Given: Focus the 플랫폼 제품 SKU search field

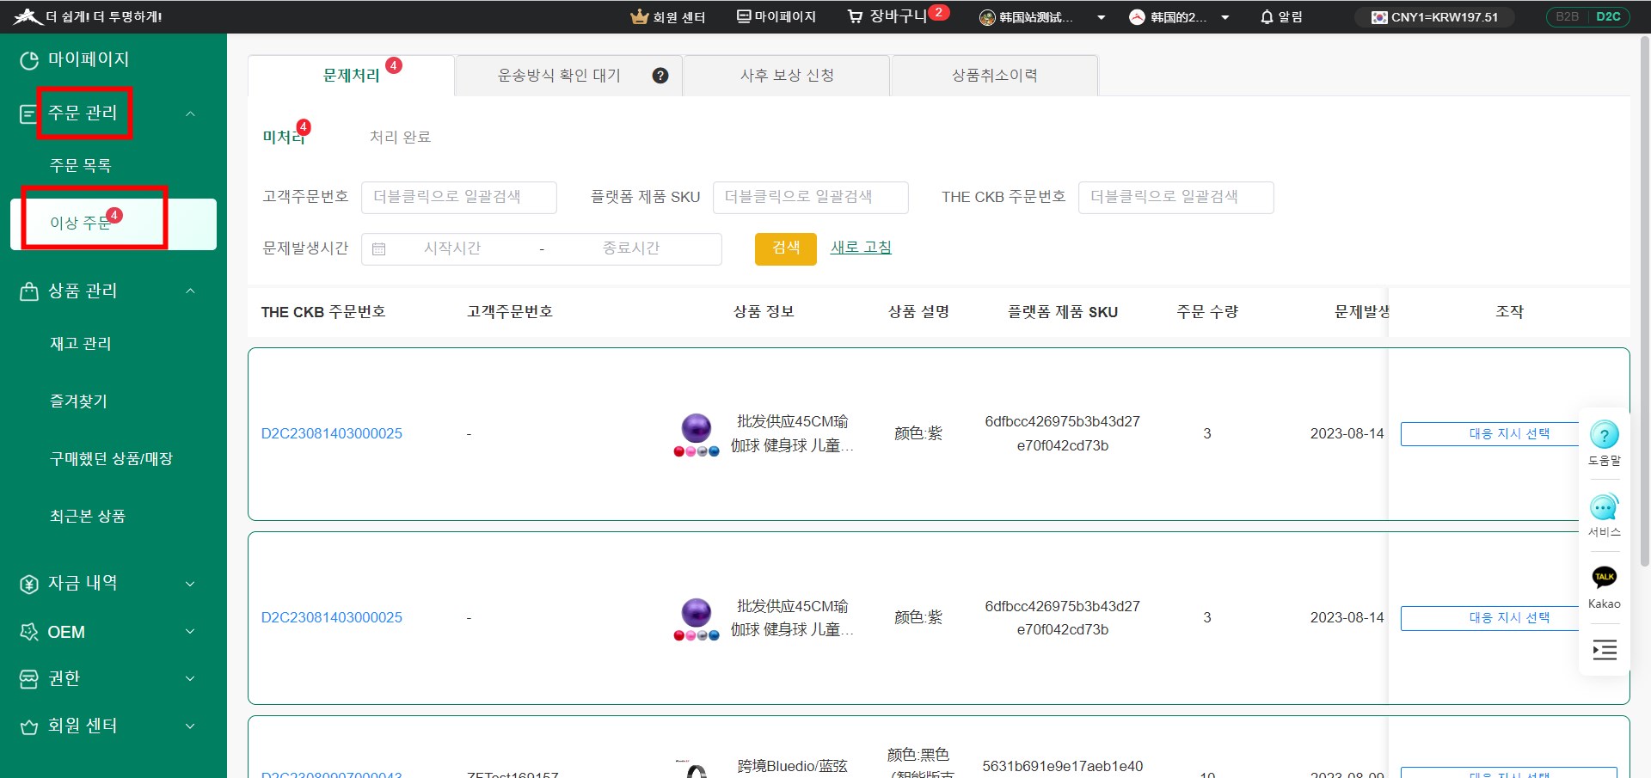Looking at the screenshot, I should click(810, 197).
